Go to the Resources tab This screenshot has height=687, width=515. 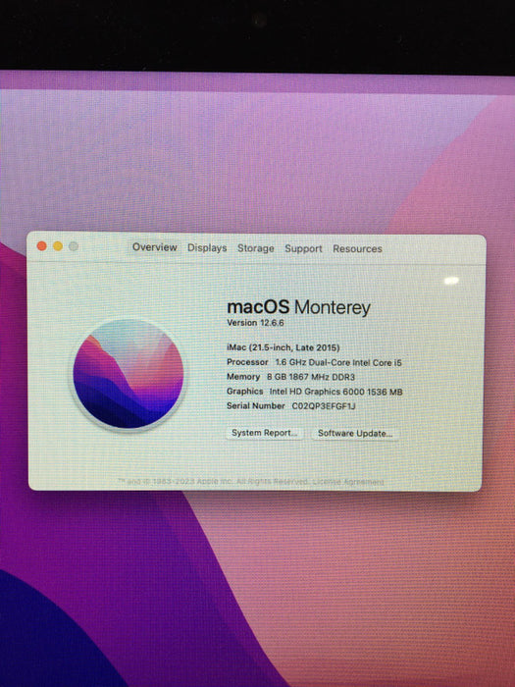click(357, 249)
